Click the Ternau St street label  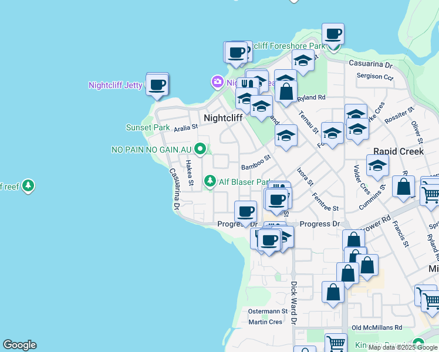tap(309, 122)
